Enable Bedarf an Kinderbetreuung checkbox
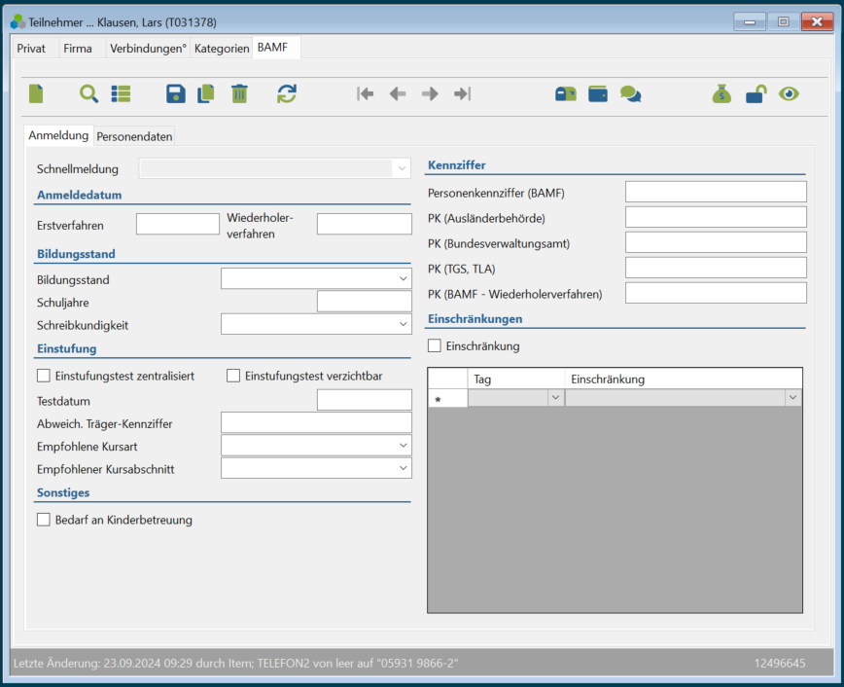This screenshot has width=844, height=687. [44, 520]
